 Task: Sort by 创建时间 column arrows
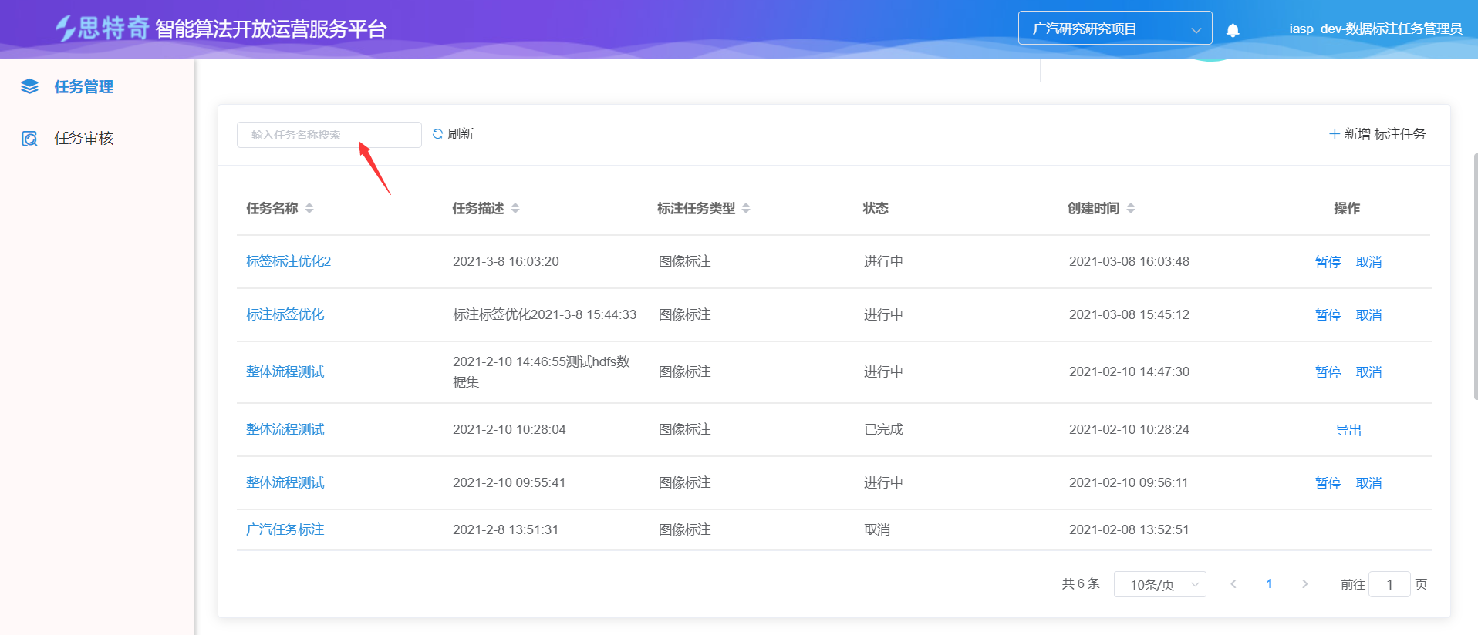(x=1131, y=208)
